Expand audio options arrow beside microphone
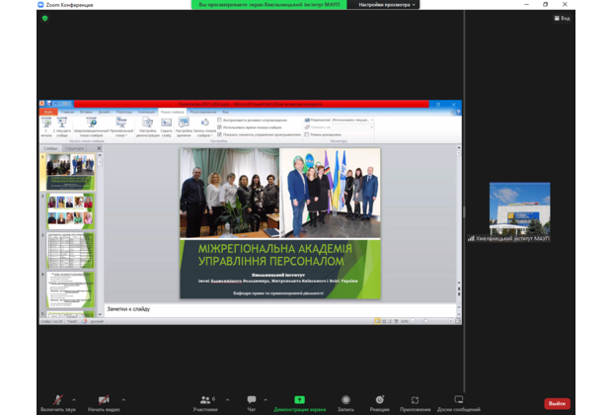The image size is (612, 415). point(74,397)
